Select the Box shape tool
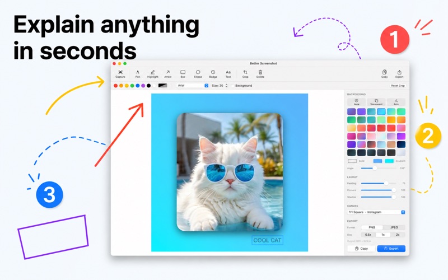This screenshot has height=280, width=448. coord(183,74)
